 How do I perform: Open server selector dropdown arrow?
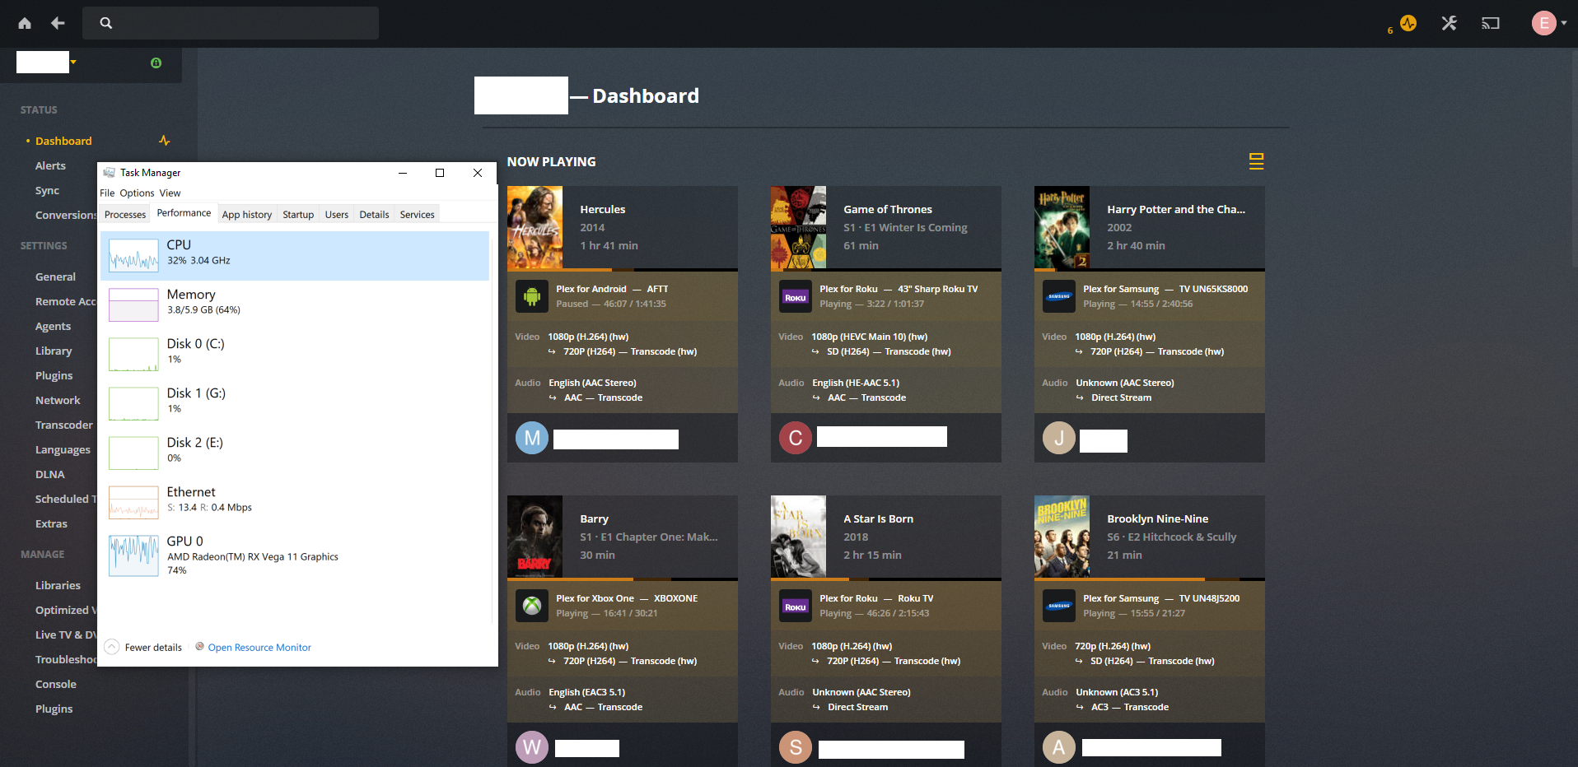[73, 62]
